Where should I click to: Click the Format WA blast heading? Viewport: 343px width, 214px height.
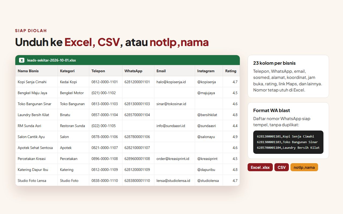(x=271, y=110)
